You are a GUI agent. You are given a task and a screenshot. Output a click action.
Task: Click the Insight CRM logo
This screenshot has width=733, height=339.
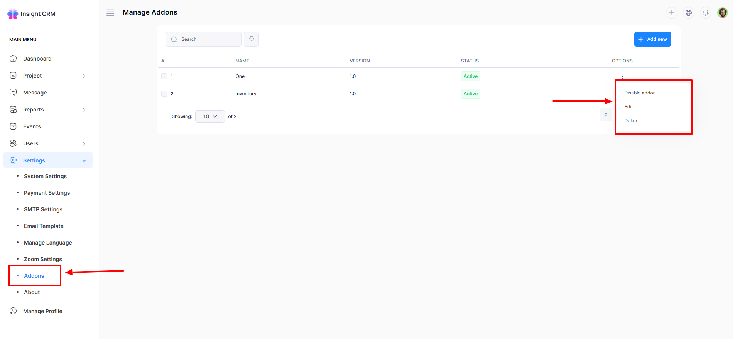pyautogui.click(x=31, y=14)
